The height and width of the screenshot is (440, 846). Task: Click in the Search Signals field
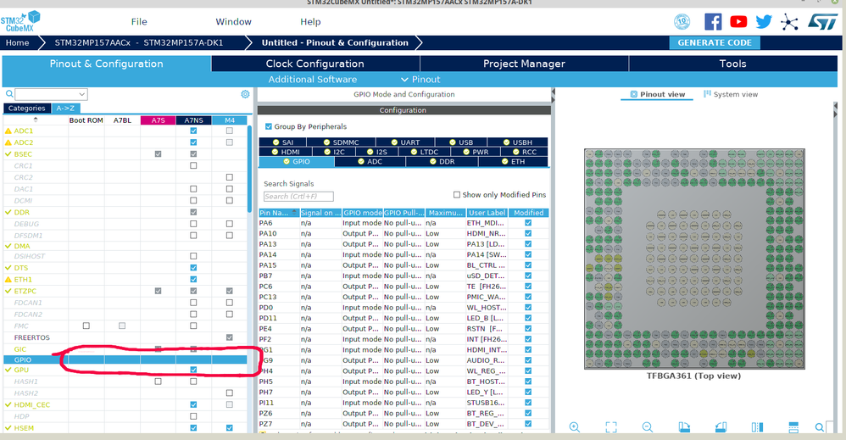[298, 197]
